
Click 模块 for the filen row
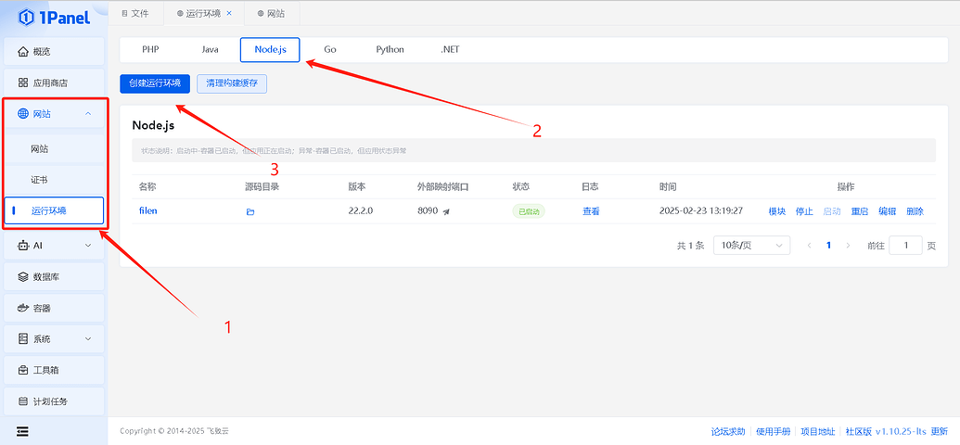[777, 211]
